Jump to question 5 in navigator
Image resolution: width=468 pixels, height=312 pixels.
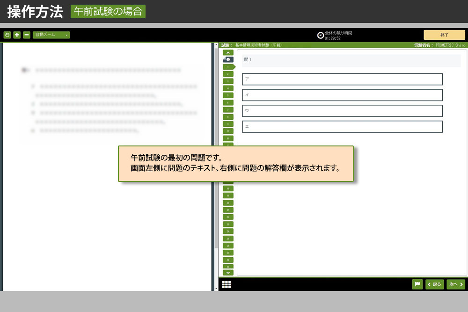click(228, 95)
